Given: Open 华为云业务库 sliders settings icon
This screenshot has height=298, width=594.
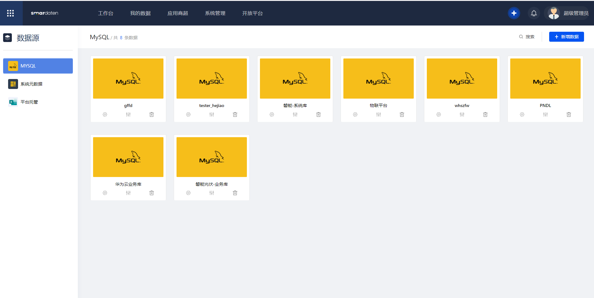Looking at the screenshot, I should point(128,193).
